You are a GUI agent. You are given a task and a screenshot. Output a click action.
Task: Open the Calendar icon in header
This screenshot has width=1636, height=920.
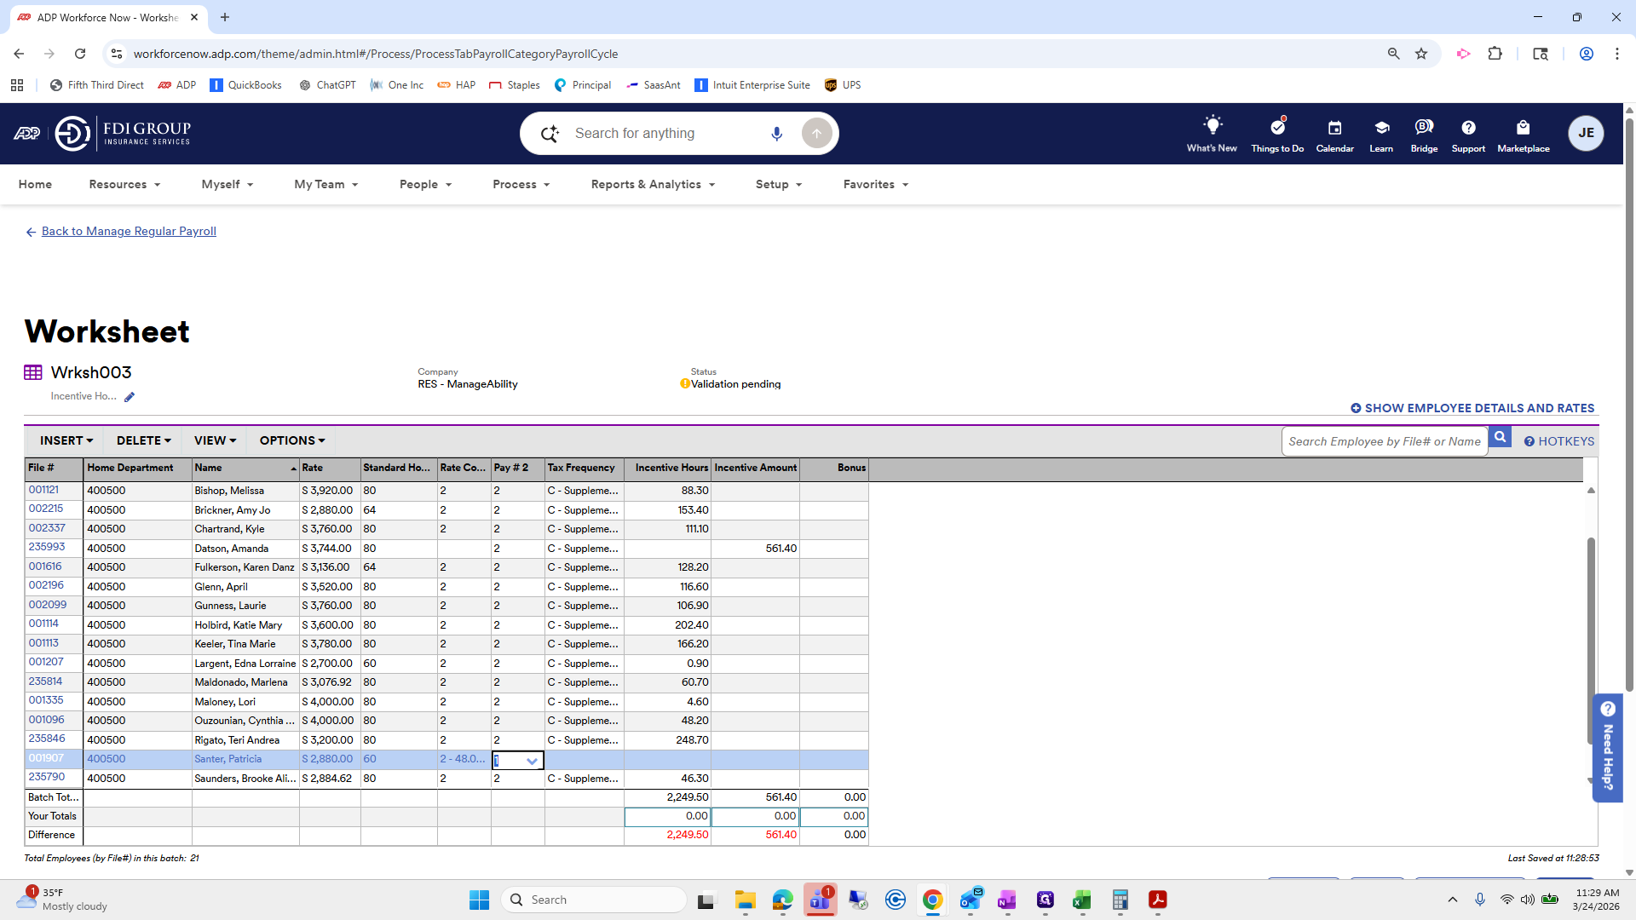[x=1334, y=128]
